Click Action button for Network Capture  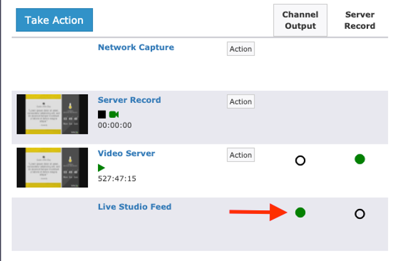point(241,49)
